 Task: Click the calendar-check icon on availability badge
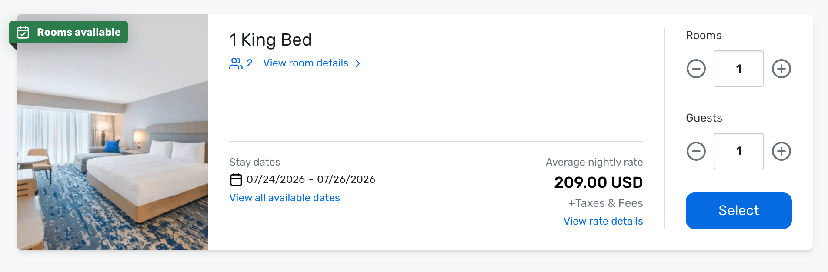pyautogui.click(x=23, y=32)
